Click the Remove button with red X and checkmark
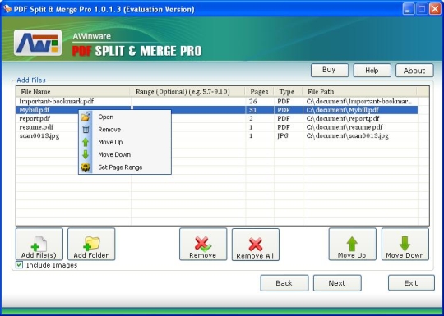The width and height of the screenshot is (444, 316). (203, 245)
